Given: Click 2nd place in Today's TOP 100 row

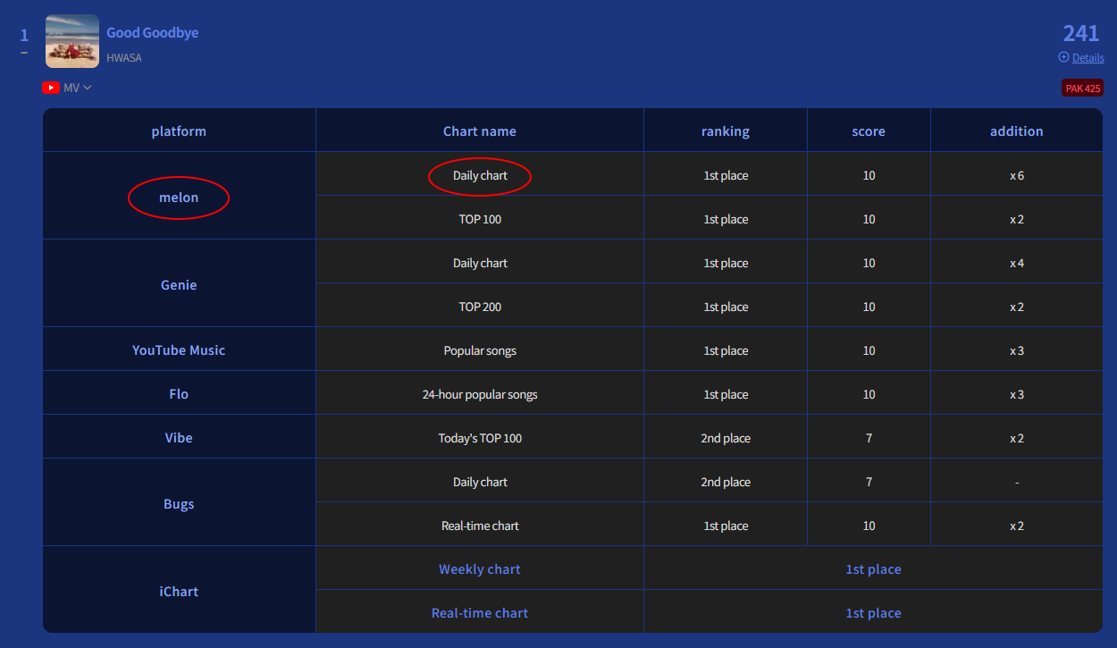Looking at the screenshot, I should click(x=726, y=438).
